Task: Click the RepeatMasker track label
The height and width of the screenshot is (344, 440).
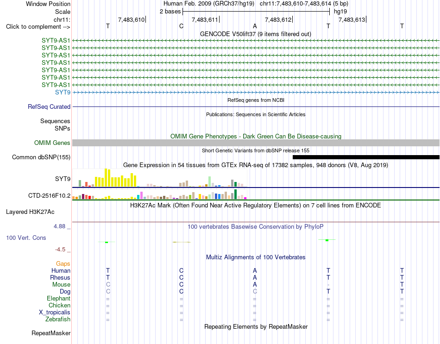Action: click(51, 333)
